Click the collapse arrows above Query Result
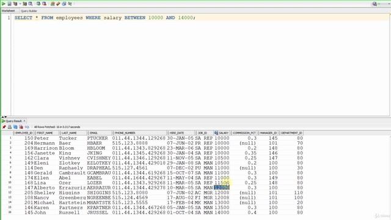 tap(4, 117)
